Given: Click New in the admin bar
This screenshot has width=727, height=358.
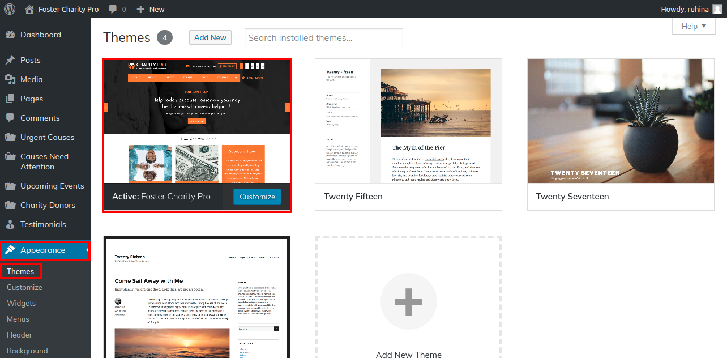Looking at the screenshot, I should pyautogui.click(x=157, y=9).
